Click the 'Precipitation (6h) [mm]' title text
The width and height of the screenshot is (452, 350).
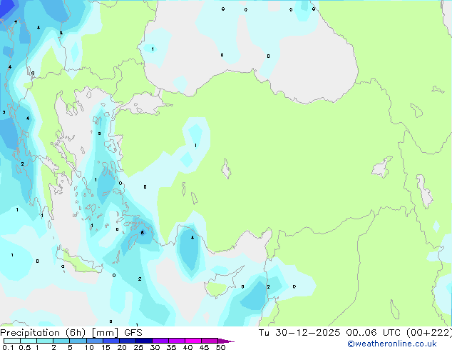pos(59,333)
